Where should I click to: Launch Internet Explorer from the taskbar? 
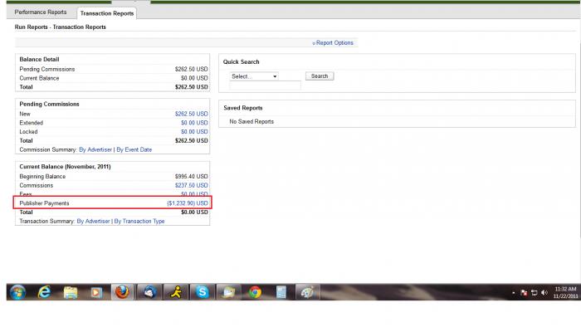(x=44, y=292)
